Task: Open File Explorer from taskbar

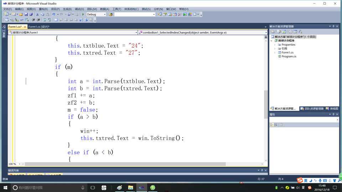Action: [x=130, y=187]
